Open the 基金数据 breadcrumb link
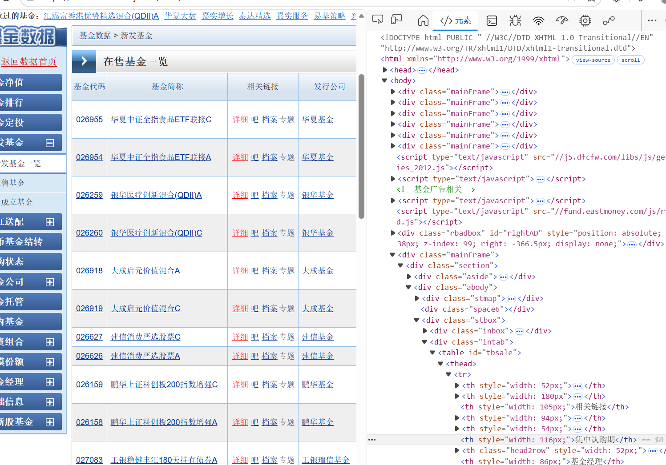666x465 pixels. point(95,36)
